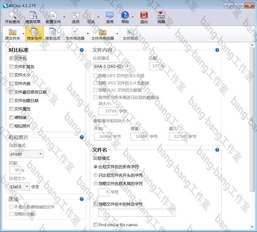Click the 增量 16384 buffer field

139,136
